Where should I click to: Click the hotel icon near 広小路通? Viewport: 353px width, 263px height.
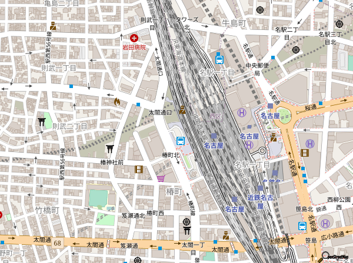[325, 224]
